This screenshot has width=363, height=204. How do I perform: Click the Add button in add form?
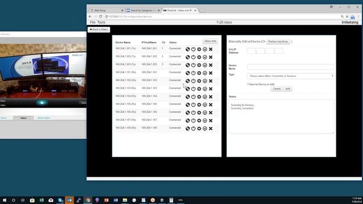pyautogui.click(x=288, y=89)
